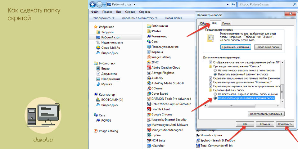
Task: Select the CCleaner shortcut icon
Action: point(149,88)
